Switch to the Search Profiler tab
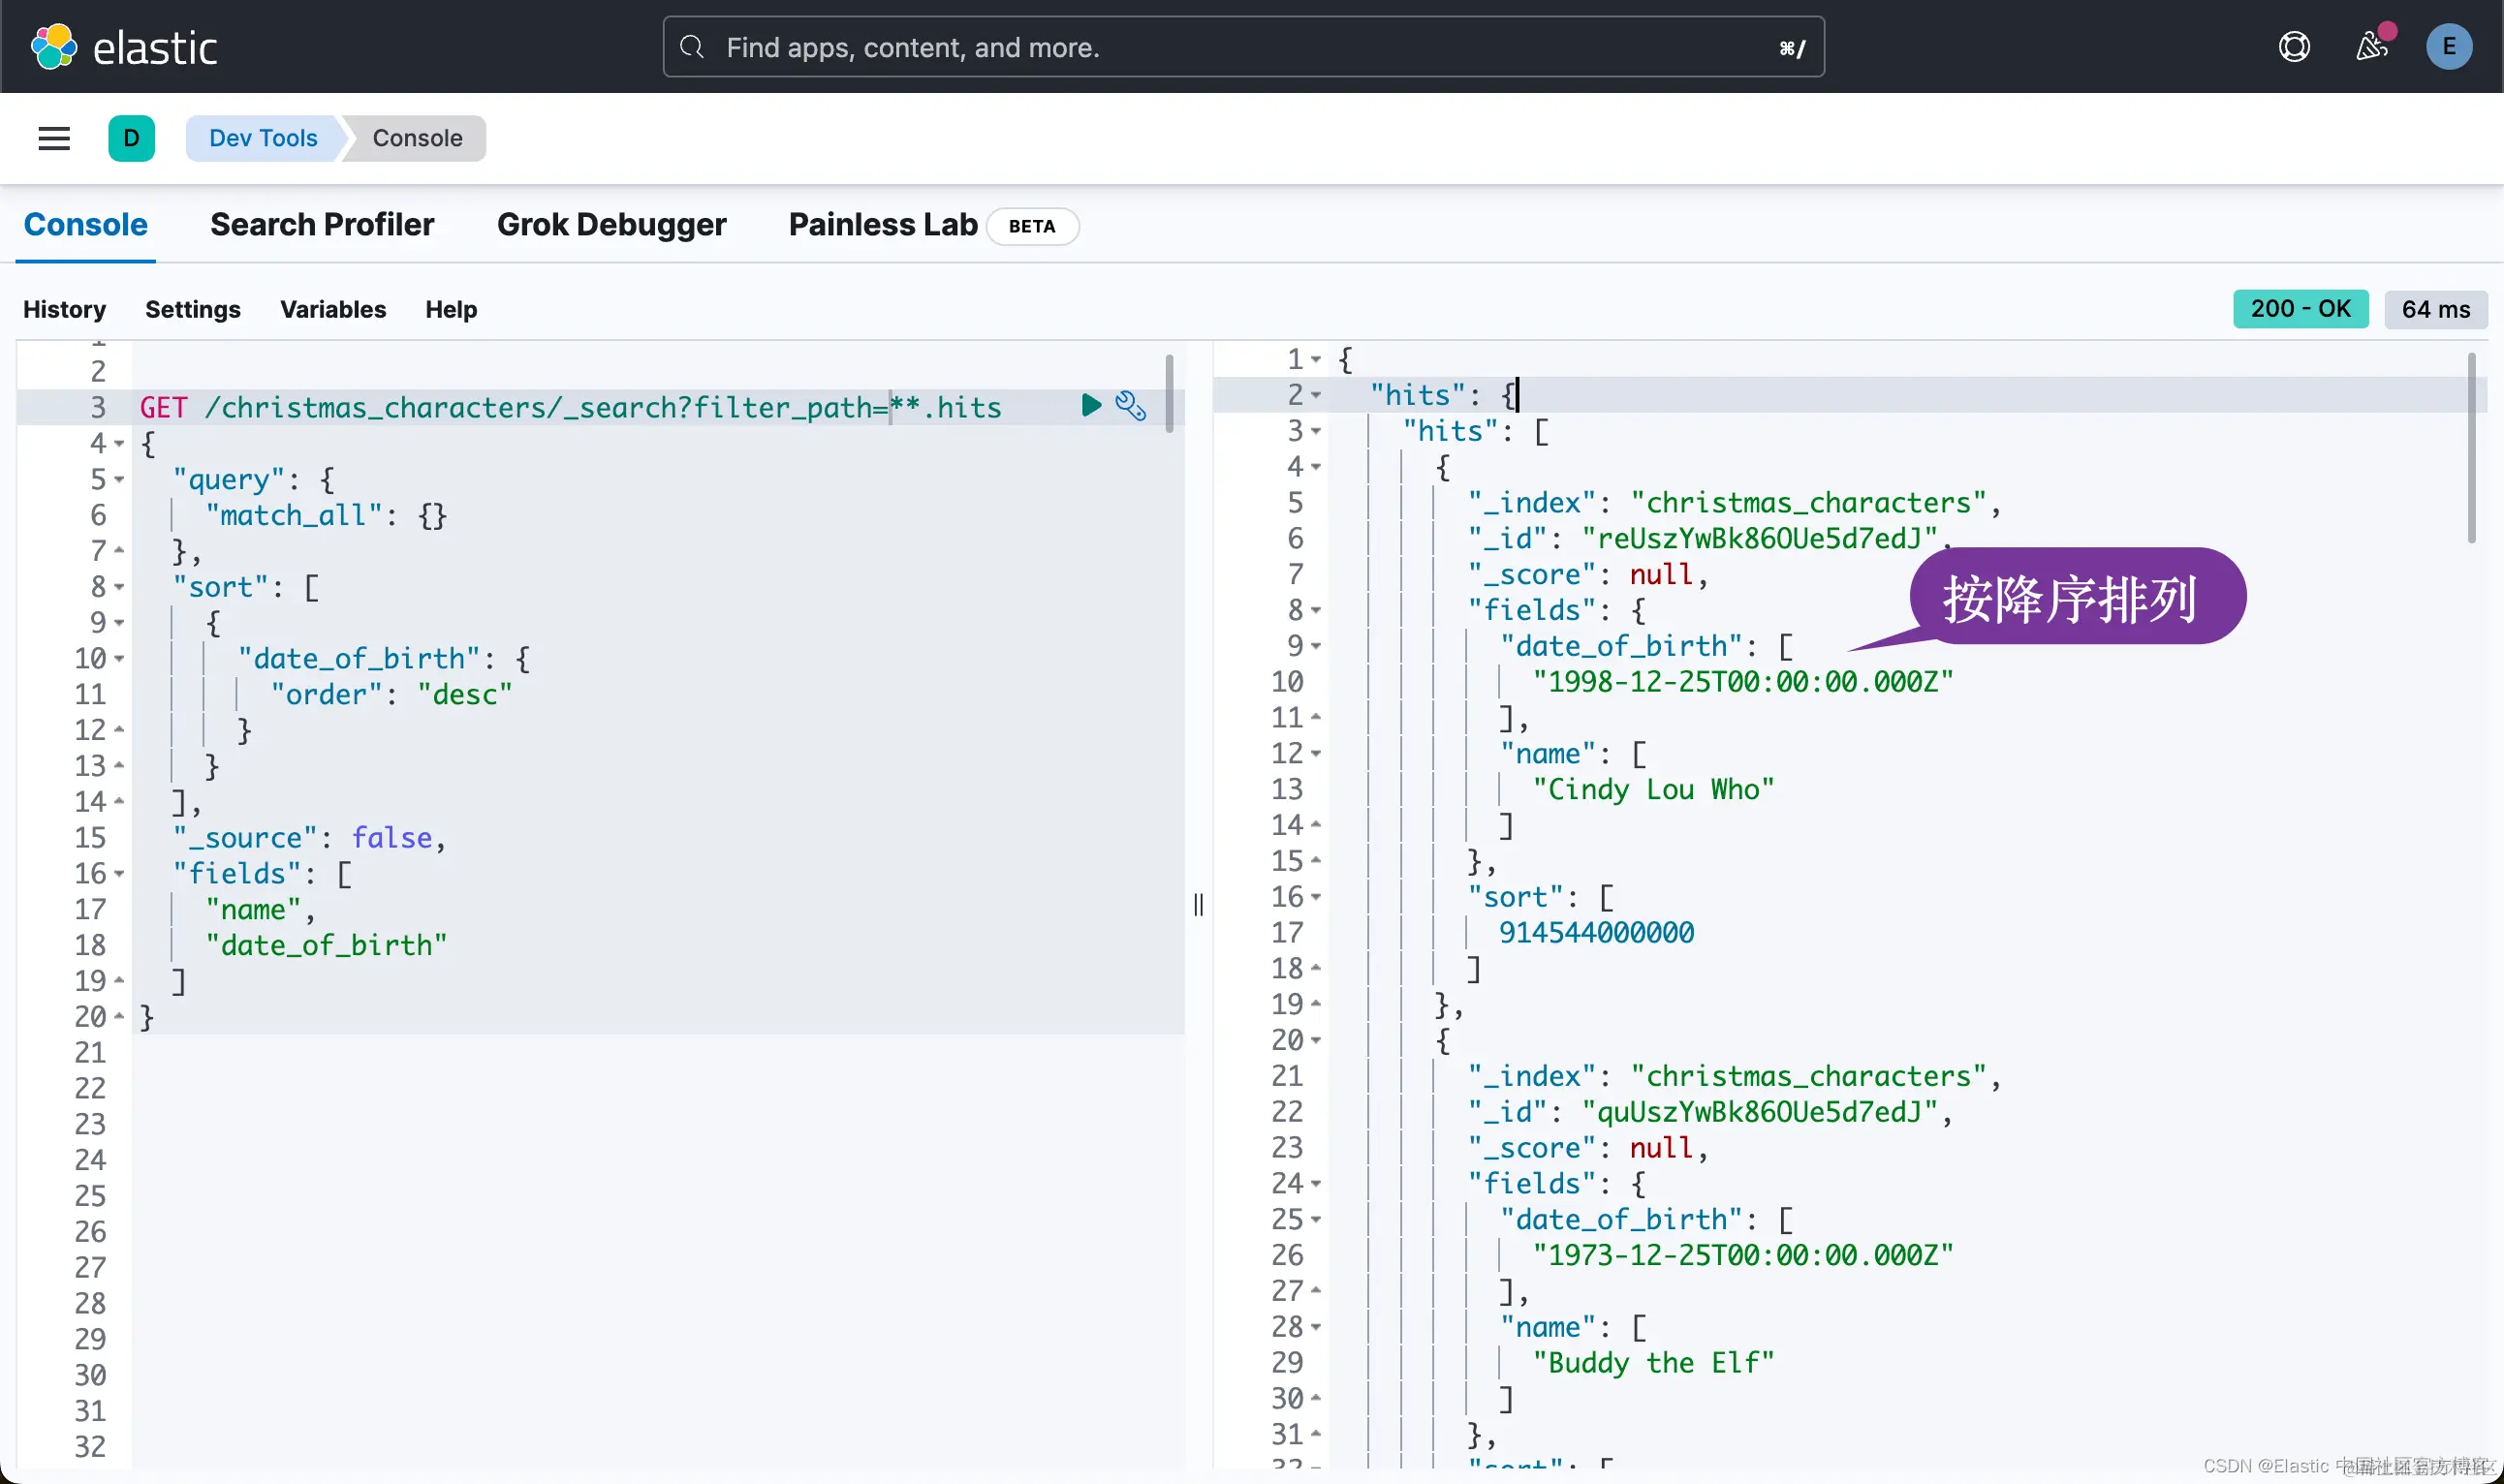 pos(321,225)
